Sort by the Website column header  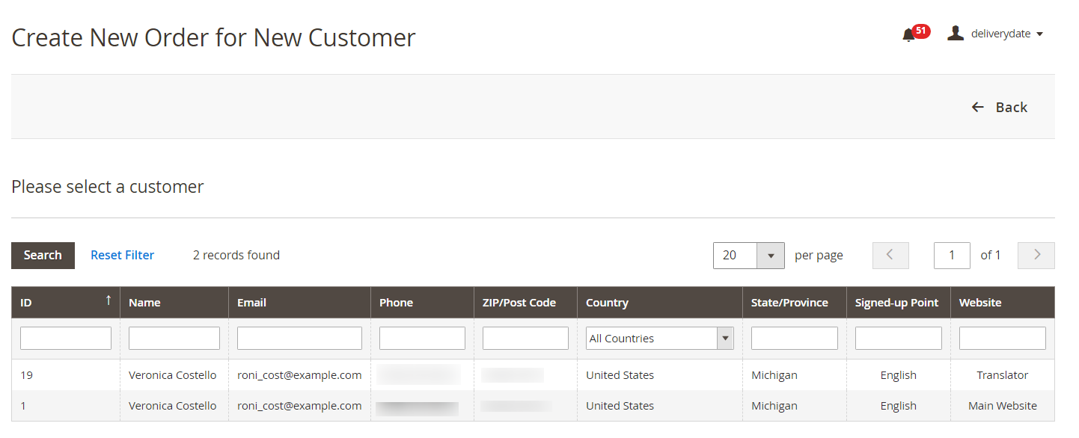980,303
